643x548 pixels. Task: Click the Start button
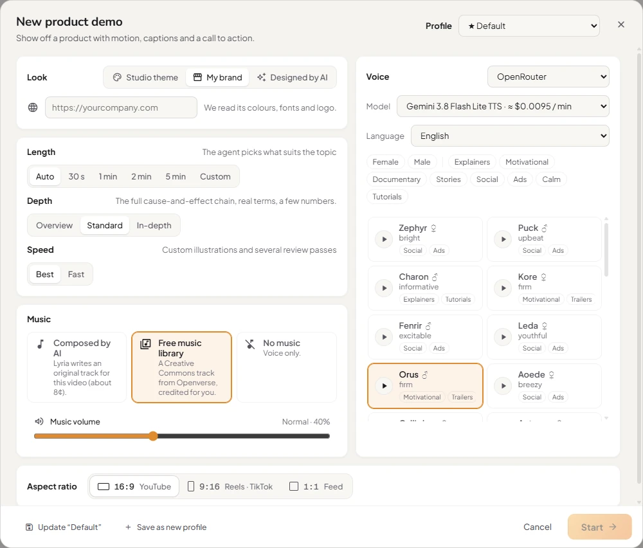[599, 527]
